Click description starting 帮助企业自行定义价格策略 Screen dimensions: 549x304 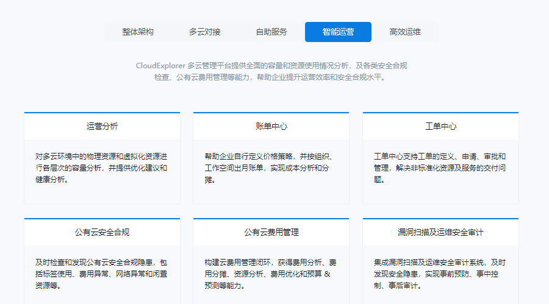pyautogui.click(x=269, y=168)
